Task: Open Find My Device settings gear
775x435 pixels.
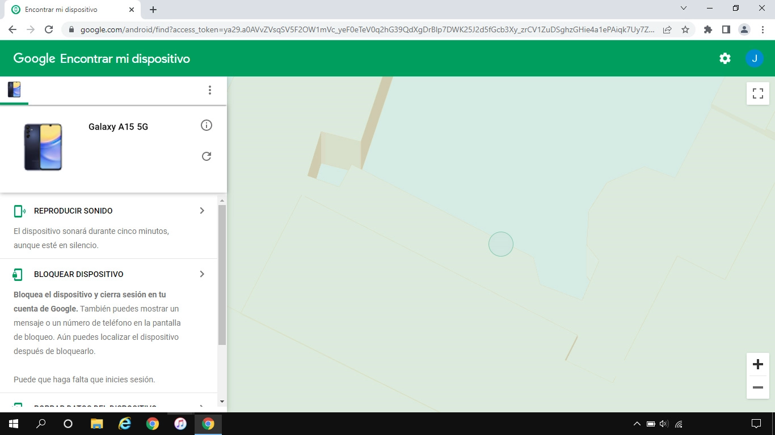Action: (x=725, y=58)
